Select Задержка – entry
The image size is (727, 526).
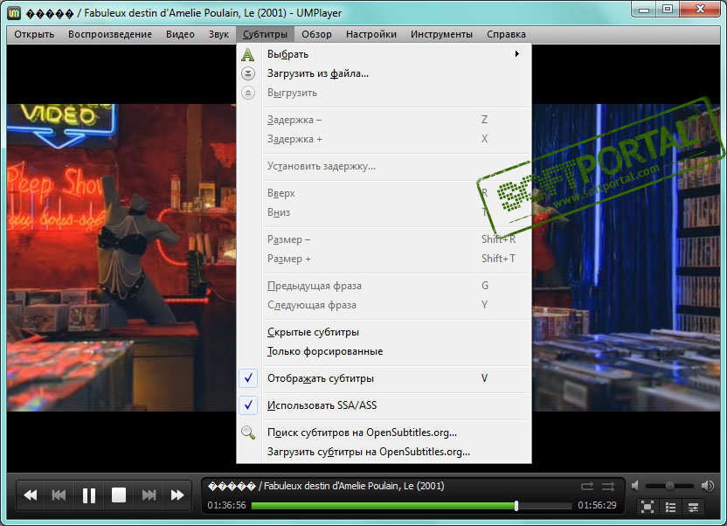384,120
